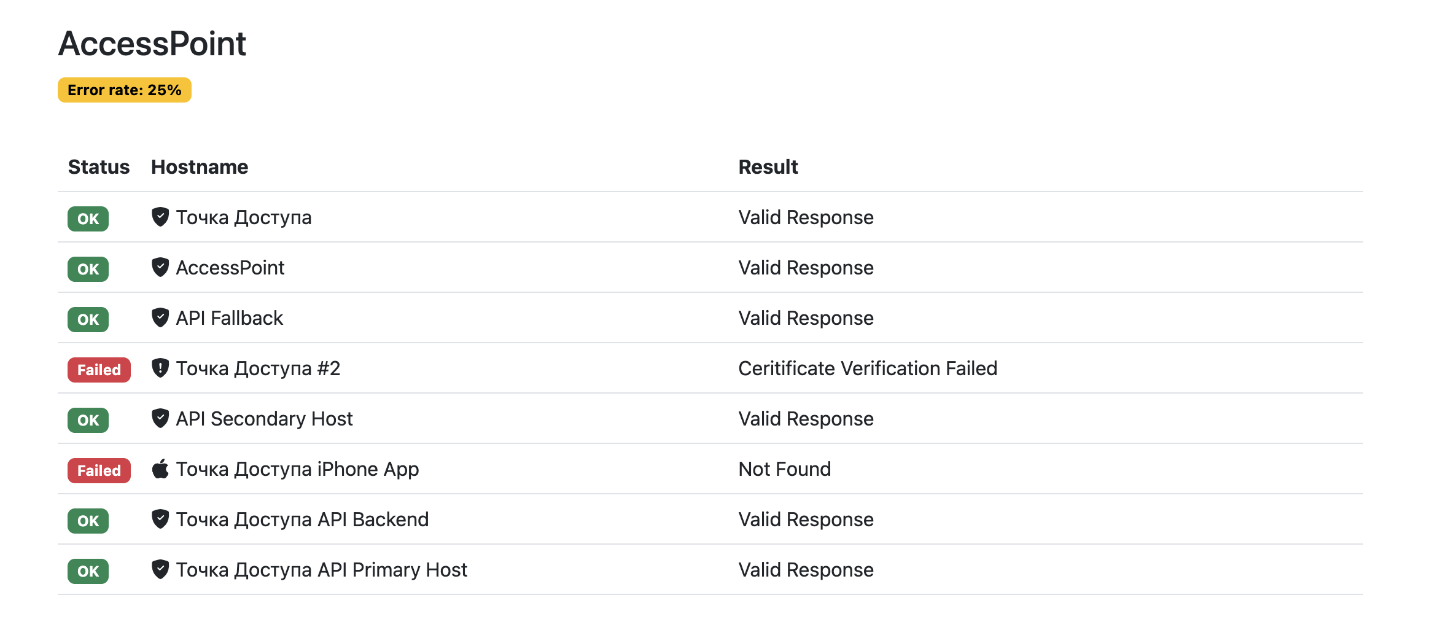The image size is (1432, 630).
Task: Click the Failed badge for Точка Доступа #2
Action: [99, 370]
